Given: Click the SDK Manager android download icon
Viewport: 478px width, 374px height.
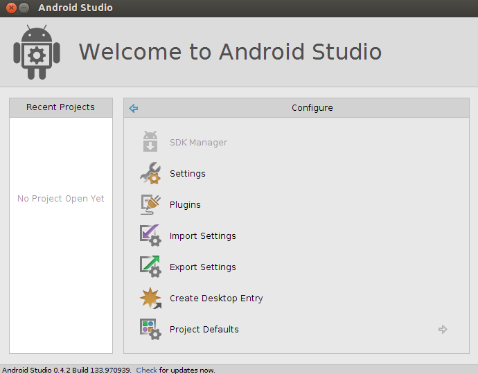Looking at the screenshot, I should [150, 141].
